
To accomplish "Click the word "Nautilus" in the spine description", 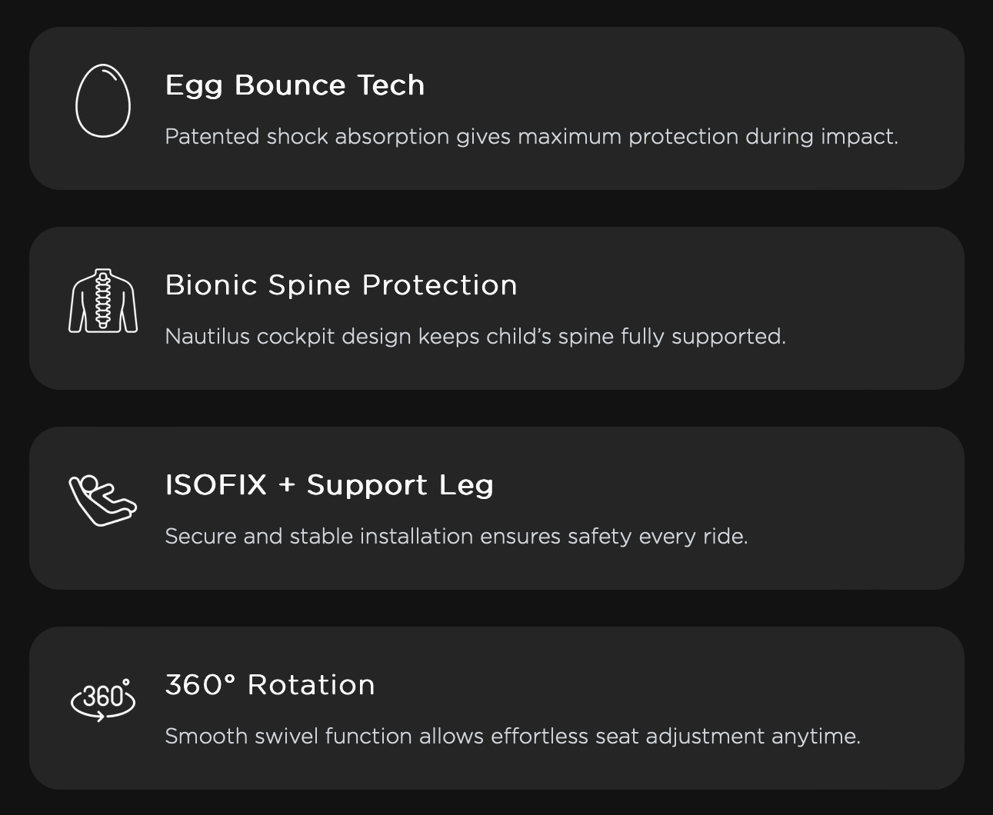I will [207, 336].
